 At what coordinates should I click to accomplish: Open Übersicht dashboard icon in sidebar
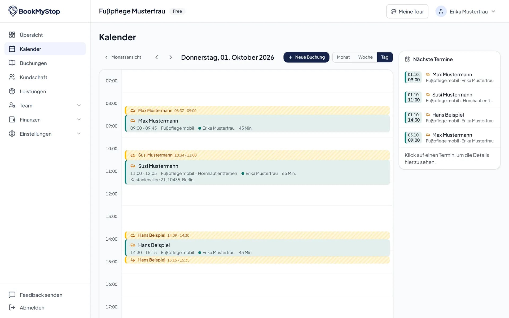[12, 35]
